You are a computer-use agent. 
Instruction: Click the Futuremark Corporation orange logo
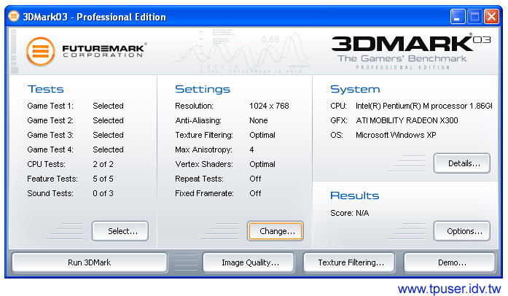click(x=42, y=52)
